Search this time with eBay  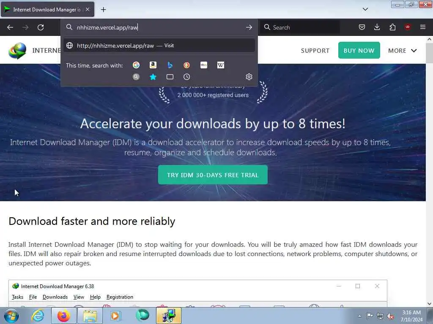204,65
